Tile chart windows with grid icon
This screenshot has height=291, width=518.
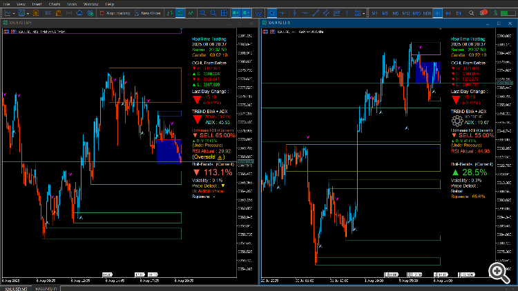click(224, 13)
